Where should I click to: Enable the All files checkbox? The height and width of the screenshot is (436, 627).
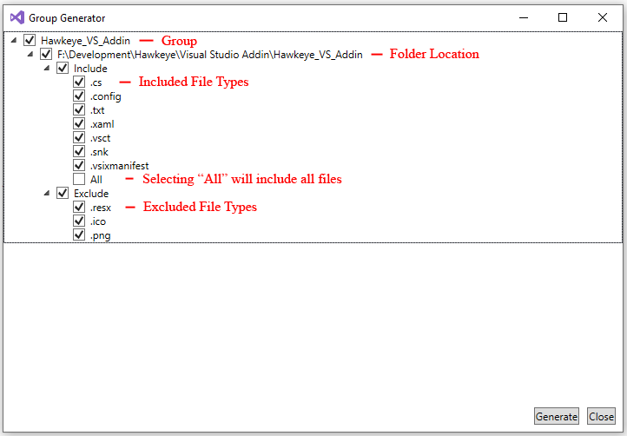pos(79,179)
